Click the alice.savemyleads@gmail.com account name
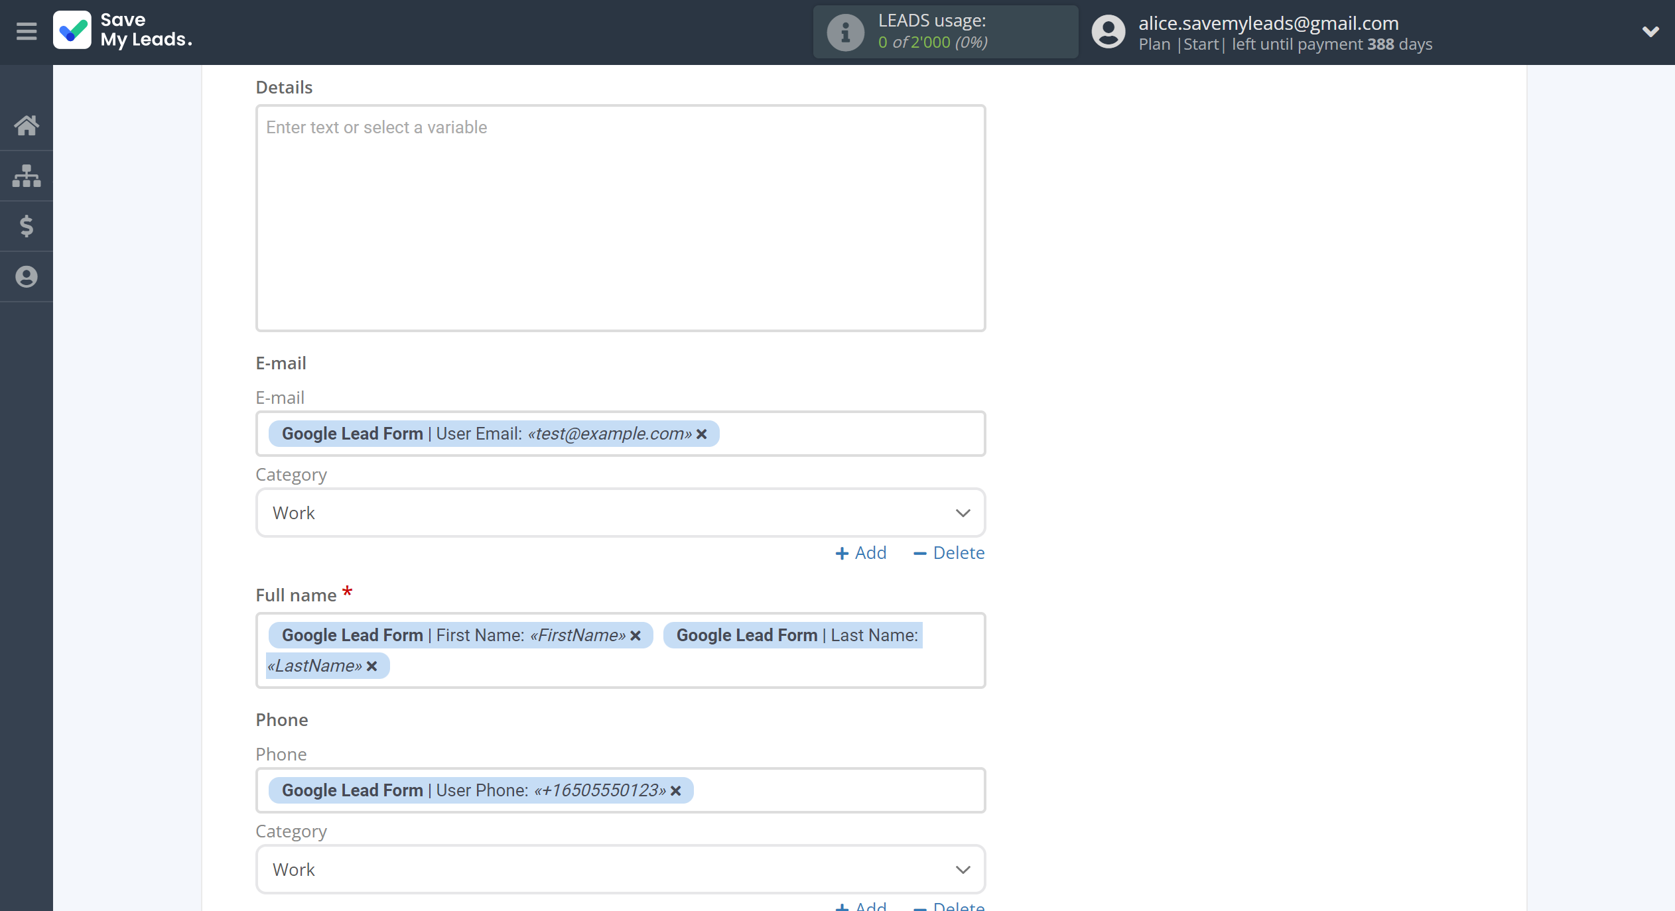 (x=1268, y=23)
